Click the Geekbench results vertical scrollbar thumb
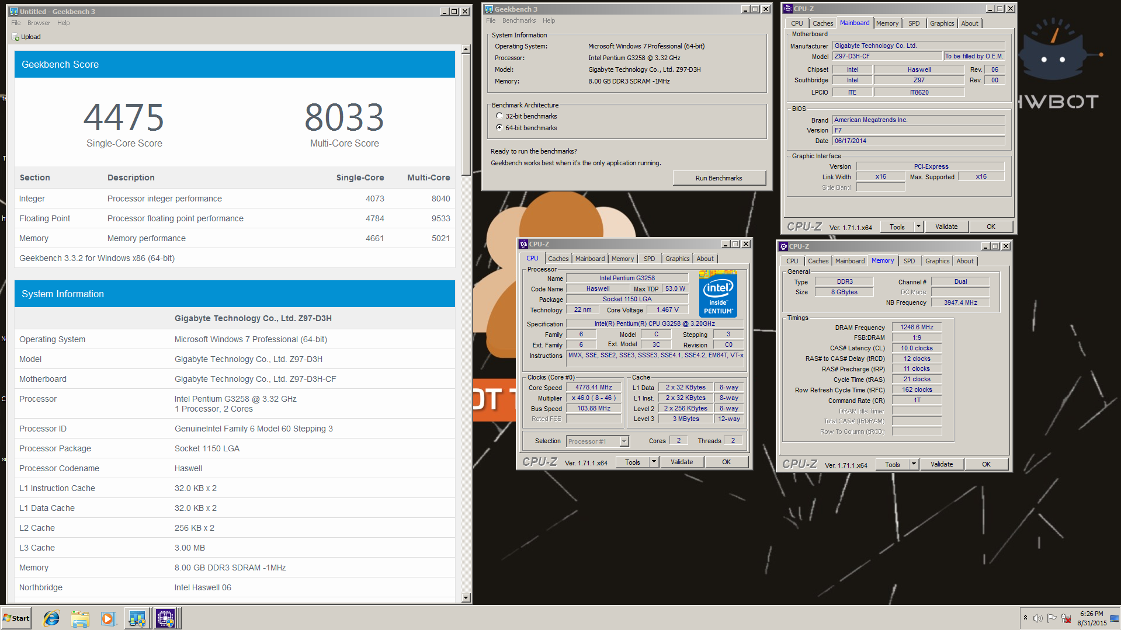 [x=466, y=114]
